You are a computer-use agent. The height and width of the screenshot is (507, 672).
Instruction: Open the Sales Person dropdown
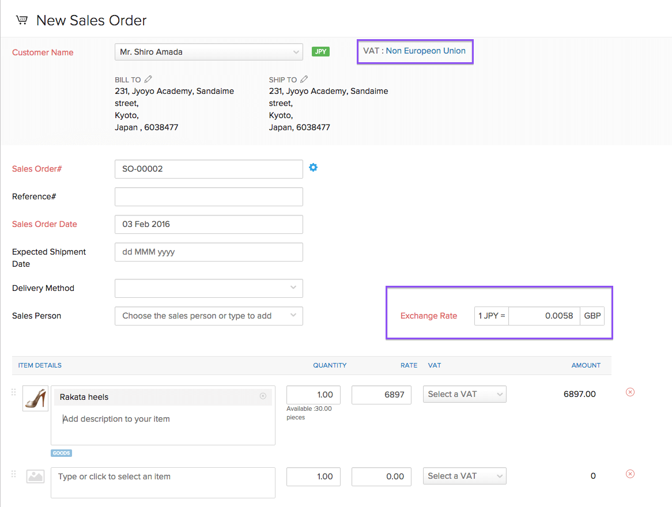[209, 316]
